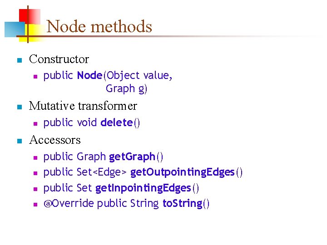
Task: Click the 'Accessors' heading text
Action: pos(54,140)
